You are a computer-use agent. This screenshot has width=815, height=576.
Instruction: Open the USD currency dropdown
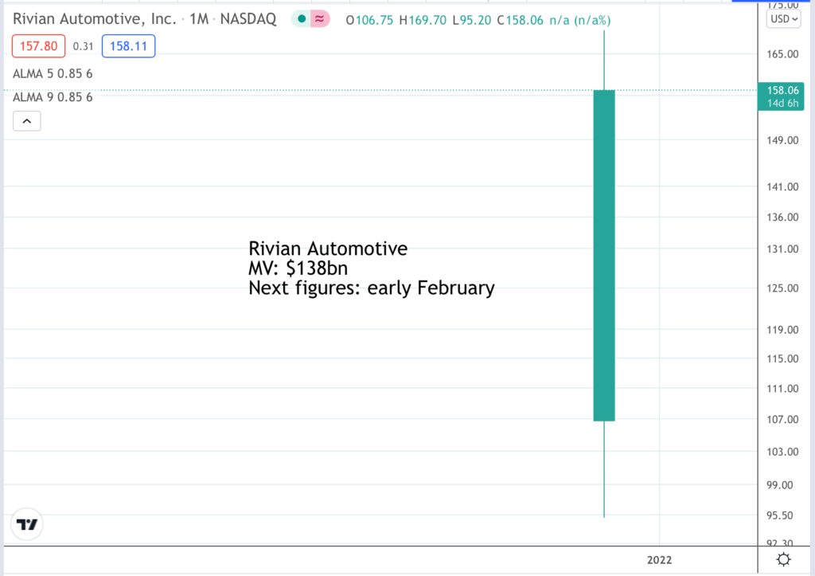783,19
